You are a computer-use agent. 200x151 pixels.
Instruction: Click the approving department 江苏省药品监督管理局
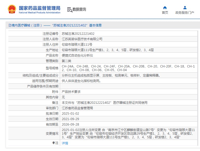tap(77, 108)
